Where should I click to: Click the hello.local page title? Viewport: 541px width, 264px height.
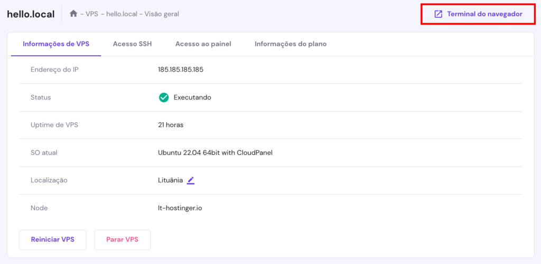(x=31, y=14)
